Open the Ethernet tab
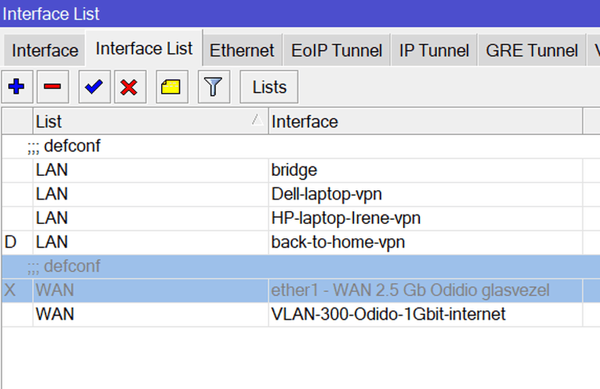Screen dimensions: 600x389 click(x=242, y=51)
